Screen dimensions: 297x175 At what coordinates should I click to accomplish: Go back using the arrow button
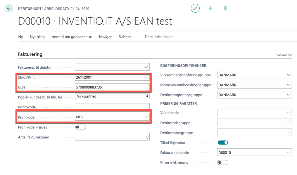coord(9,8)
